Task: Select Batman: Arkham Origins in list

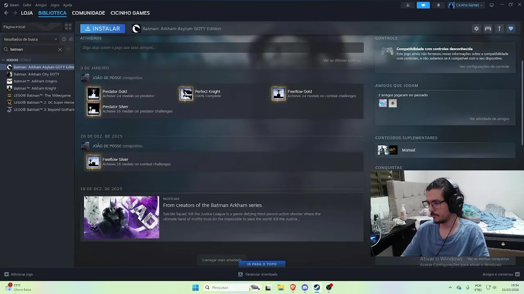Action: click(x=35, y=81)
